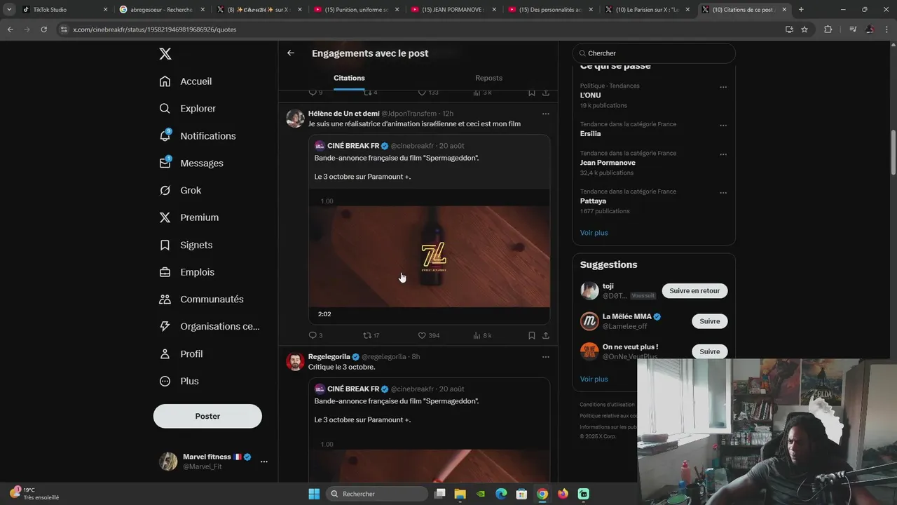Open options for Ersilia trend
This screenshot has height=505, width=897.
click(x=723, y=126)
